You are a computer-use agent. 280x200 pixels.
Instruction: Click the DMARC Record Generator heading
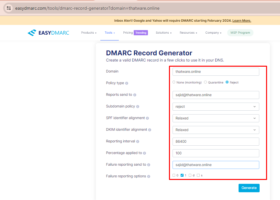pyautogui.click(x=149, y=53)
